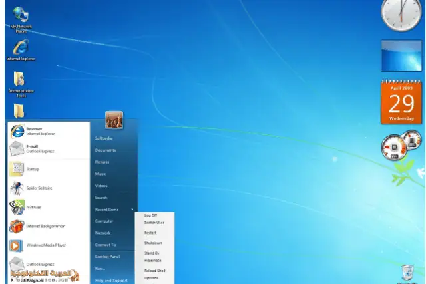Image resolution: width=426 pixels, height=284 pixels.
Task: Open Documents from Start menu
Action: (x=105, y=150)
